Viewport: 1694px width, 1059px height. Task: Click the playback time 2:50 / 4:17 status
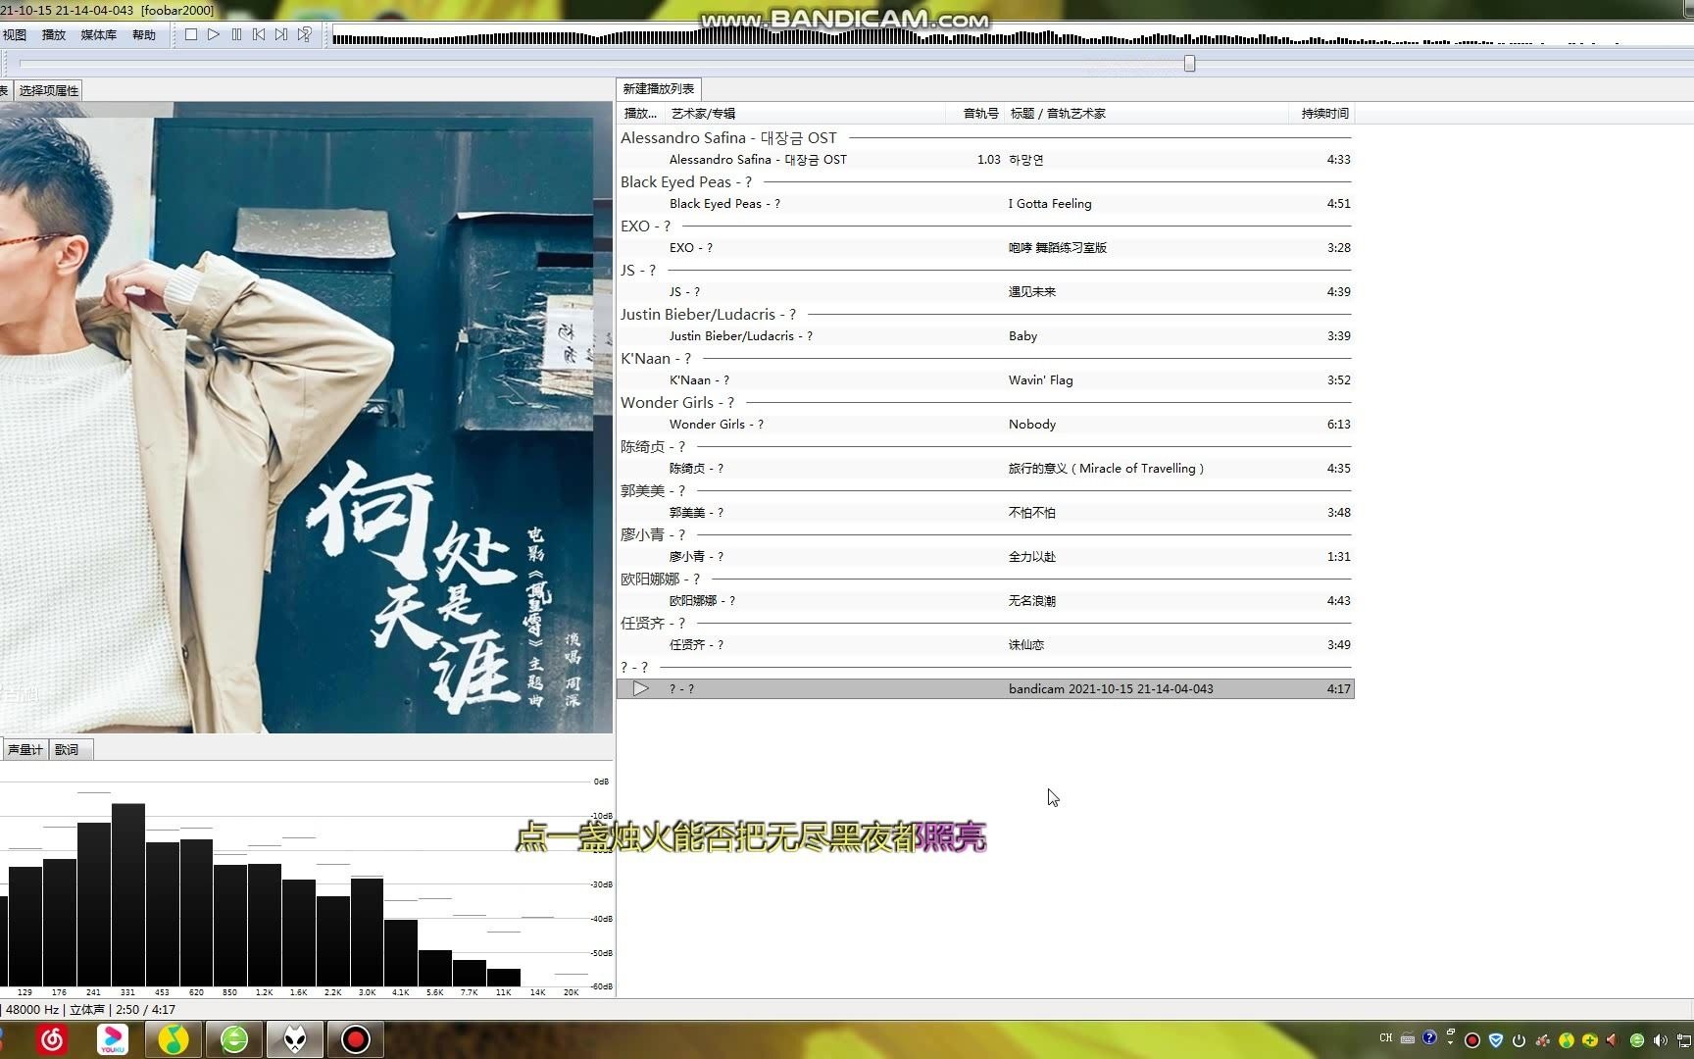click(145, 1009)
